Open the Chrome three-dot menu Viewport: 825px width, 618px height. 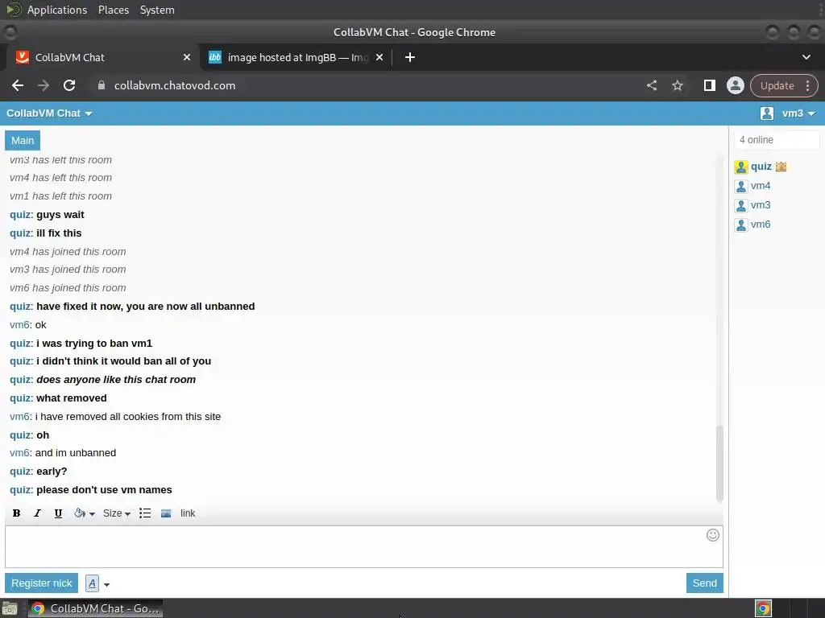(x=807, y=85)
